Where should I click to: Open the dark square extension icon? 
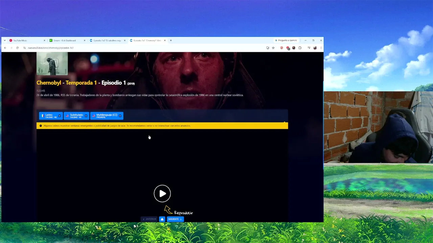coord(294,48)
